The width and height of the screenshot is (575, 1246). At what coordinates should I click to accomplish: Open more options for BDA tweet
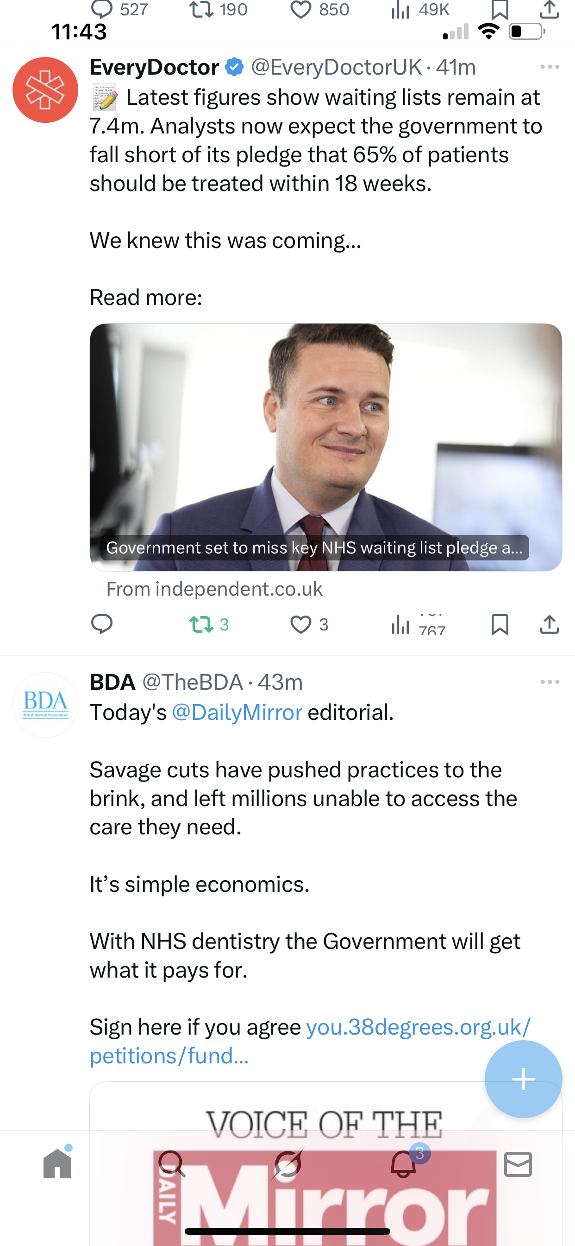(550, 682)
